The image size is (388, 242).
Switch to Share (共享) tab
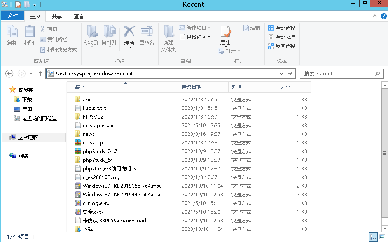(57, 16)
